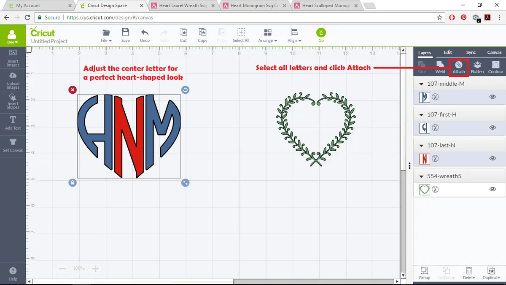506x285 pixels.
Task: Click the resize handle on monogram
Action: pyautogui.click(x=185, y=182)
